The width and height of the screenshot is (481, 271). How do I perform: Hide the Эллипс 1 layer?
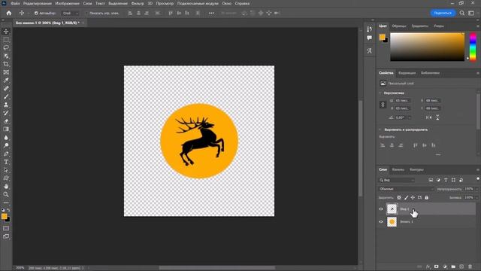(x=381, y=221)
